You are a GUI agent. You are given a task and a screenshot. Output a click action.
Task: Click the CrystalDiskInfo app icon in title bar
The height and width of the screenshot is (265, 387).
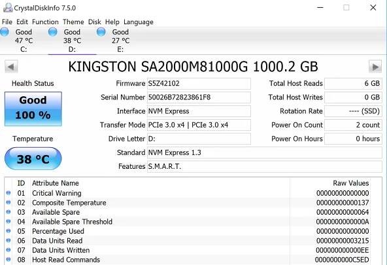coord(8,8)
